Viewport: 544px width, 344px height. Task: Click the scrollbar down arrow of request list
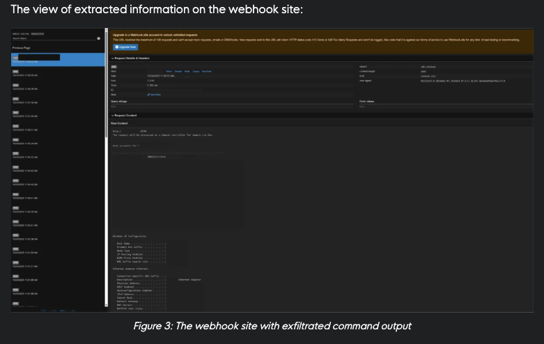[106, 306]
